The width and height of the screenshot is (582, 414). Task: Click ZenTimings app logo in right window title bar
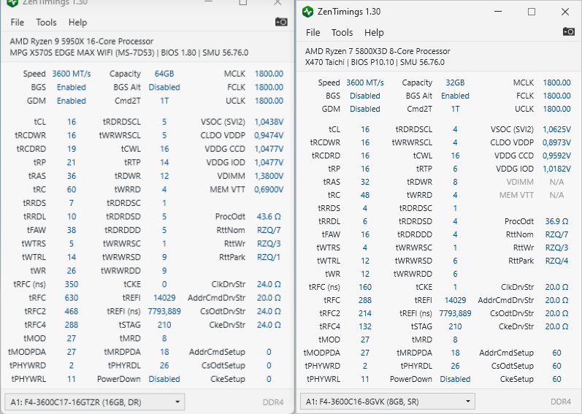(x=307, y=12)
